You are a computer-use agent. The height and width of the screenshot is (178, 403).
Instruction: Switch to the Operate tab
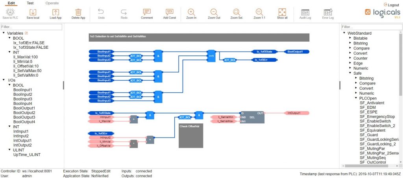pyautogui.click(x=52, y=3)
